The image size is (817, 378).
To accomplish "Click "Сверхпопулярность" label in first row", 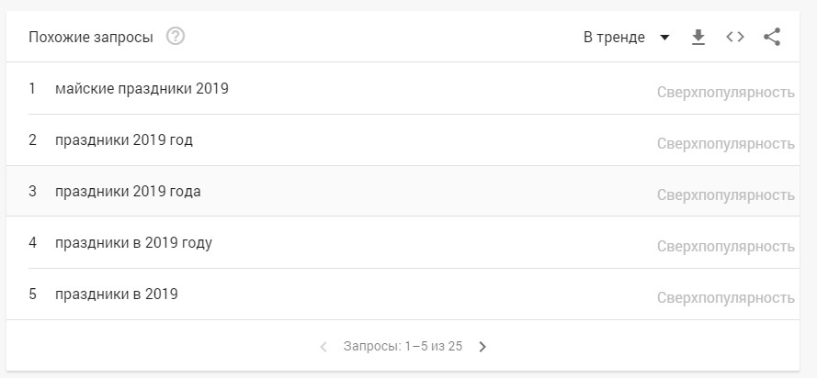I will point(725,92).
